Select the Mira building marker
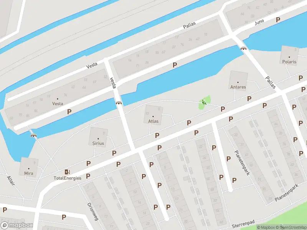Viewport: 307px width, 230px height. click(x=29, y=169)
